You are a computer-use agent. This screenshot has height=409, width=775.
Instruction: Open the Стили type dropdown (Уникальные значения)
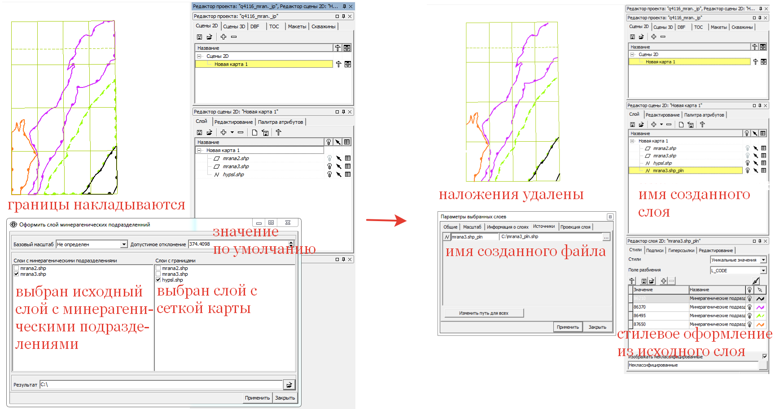click(763, 260)
